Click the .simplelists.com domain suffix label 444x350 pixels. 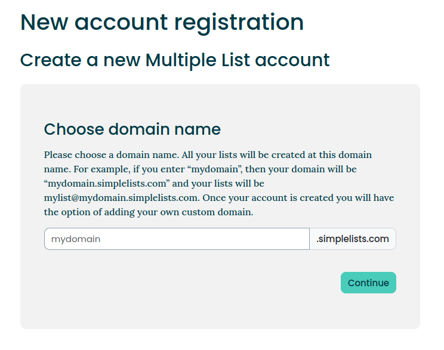pos(352,239)
